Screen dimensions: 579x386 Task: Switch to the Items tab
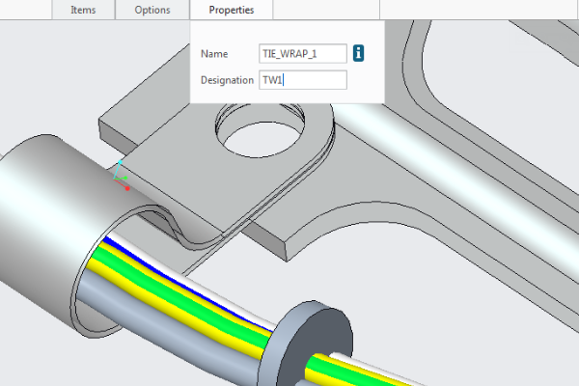point(83,10)
